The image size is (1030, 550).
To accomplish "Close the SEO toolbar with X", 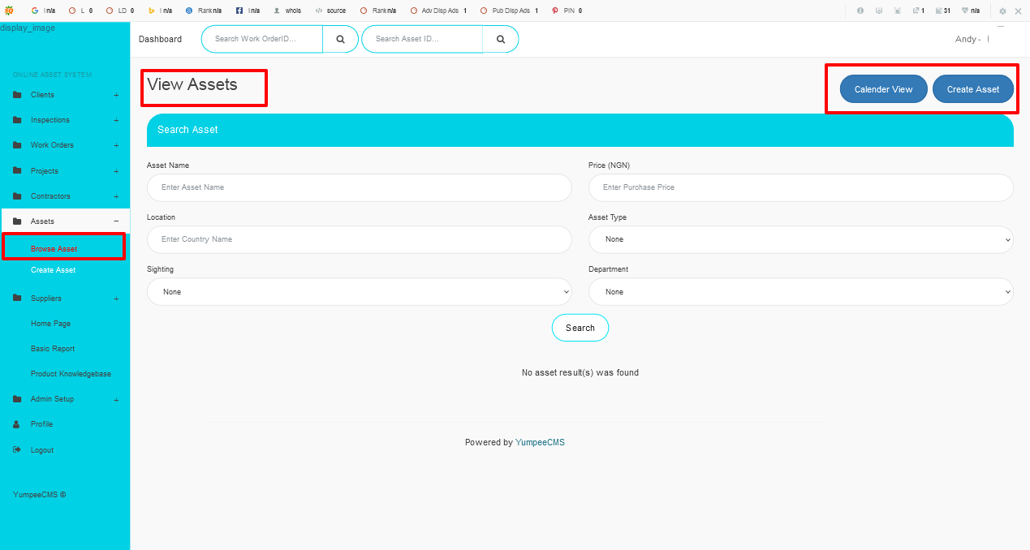I will (x=1018, y=11).
